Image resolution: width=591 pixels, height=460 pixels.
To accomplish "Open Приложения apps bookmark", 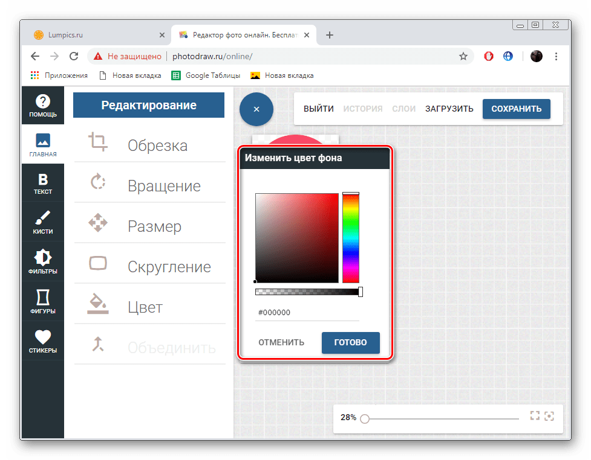I will tap(59, 75).
